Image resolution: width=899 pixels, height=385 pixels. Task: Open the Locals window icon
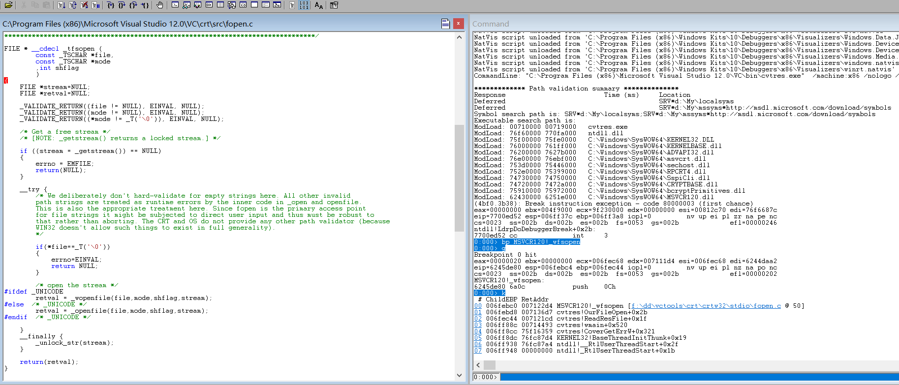tap(198, 5)
